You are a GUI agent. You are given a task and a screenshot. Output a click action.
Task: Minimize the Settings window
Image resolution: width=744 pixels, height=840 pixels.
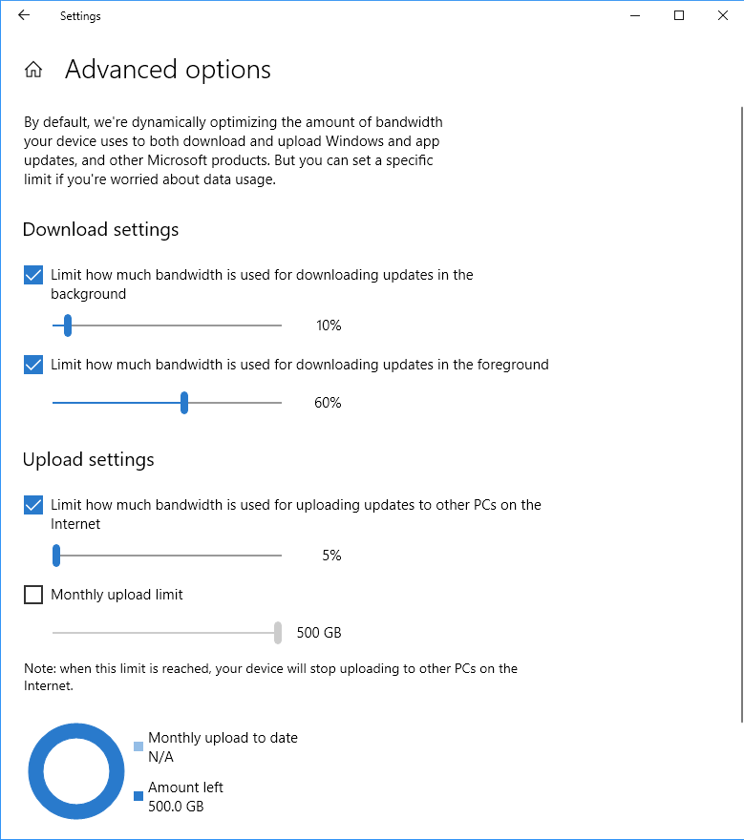(x=635, y=16)
